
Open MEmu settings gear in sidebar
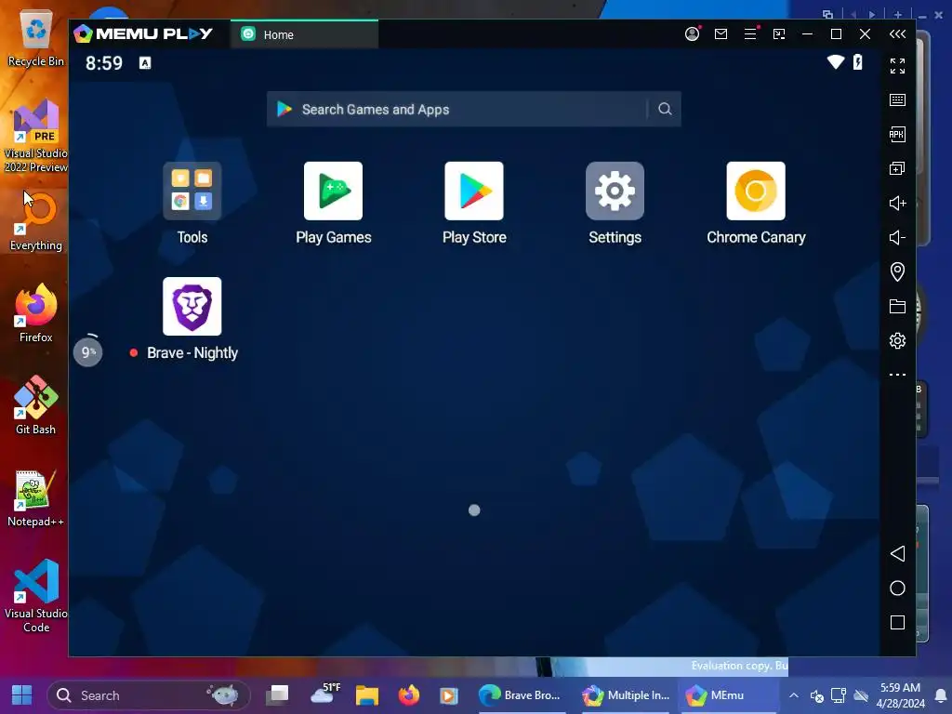pyautogui.click(x=897, y=340)
